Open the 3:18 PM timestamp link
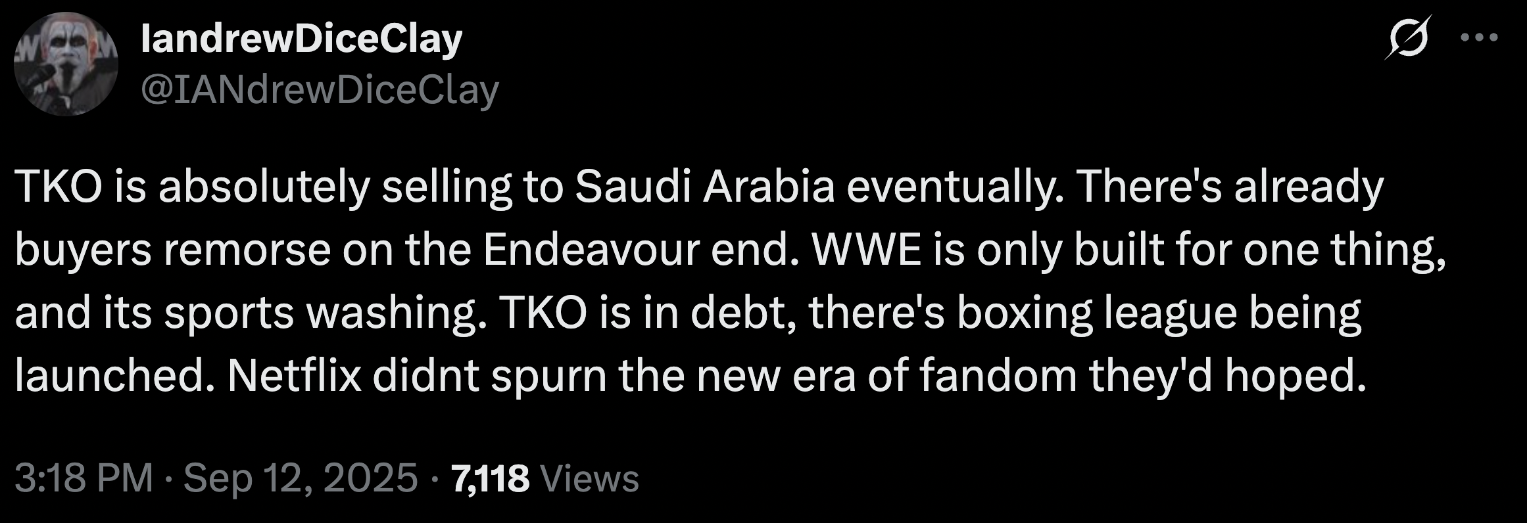Viewport: 1527px width, 523px height. click(x=84, y=478)
